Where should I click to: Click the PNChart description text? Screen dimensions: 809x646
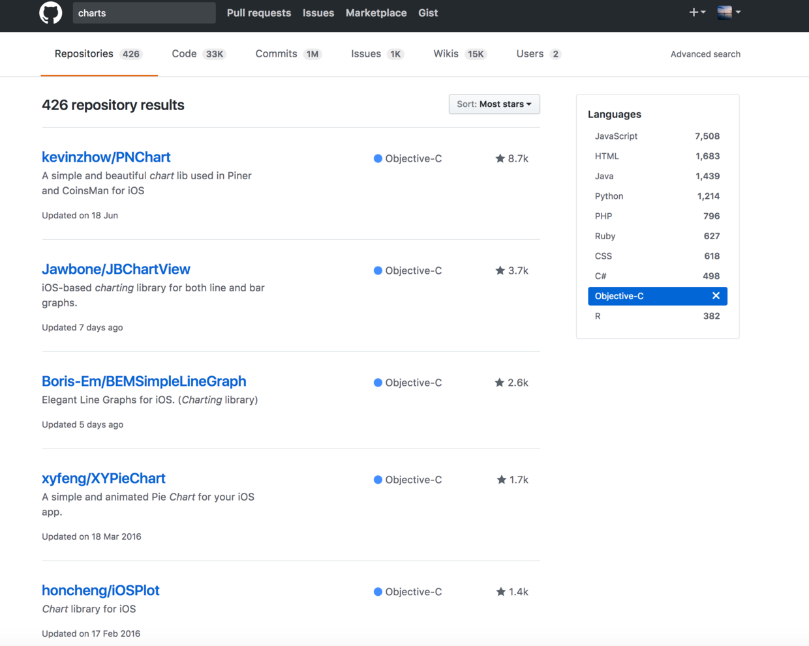tap(147, 183)
